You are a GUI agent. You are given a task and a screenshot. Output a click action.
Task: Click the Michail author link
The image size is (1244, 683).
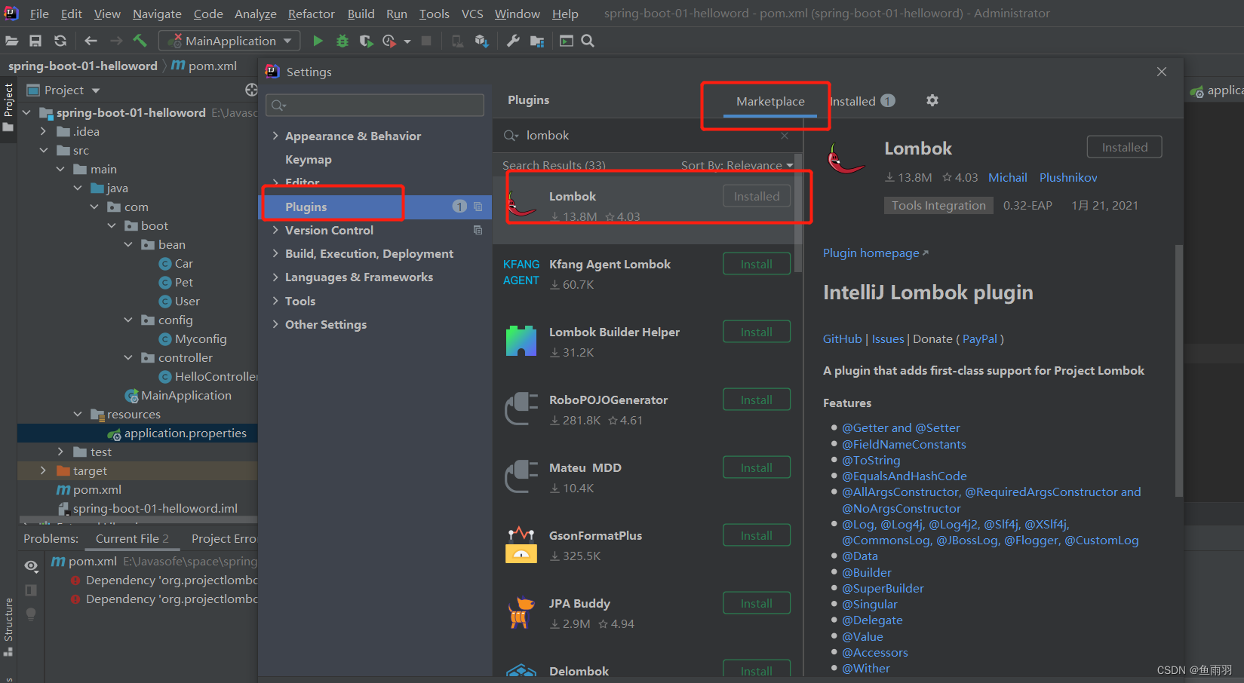(1008, 178)
